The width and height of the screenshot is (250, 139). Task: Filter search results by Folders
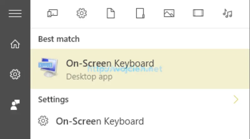tap(140, 13)
